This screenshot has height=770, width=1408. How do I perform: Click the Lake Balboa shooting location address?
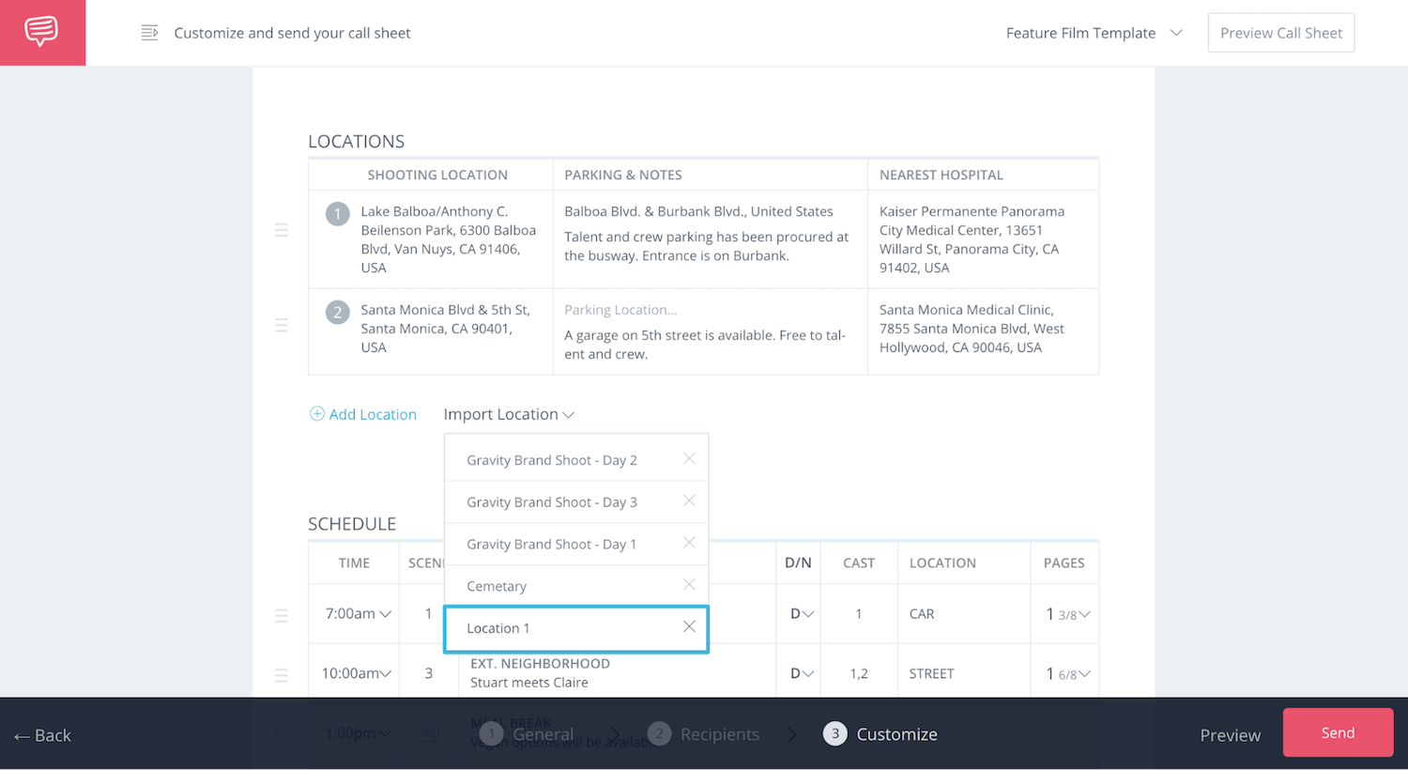449,239
